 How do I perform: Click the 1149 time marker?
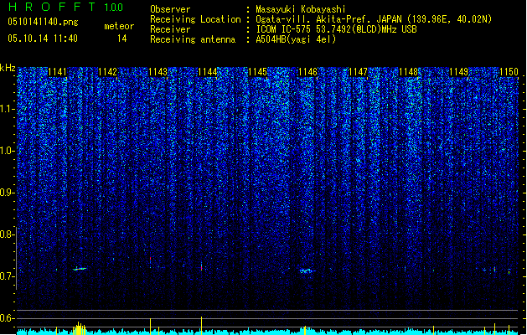[x=459, y=72]
